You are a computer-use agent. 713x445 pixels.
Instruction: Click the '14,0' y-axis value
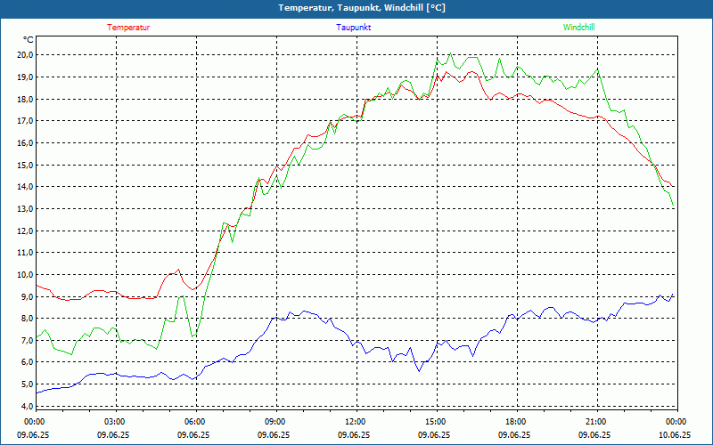(x=25, y=187)
